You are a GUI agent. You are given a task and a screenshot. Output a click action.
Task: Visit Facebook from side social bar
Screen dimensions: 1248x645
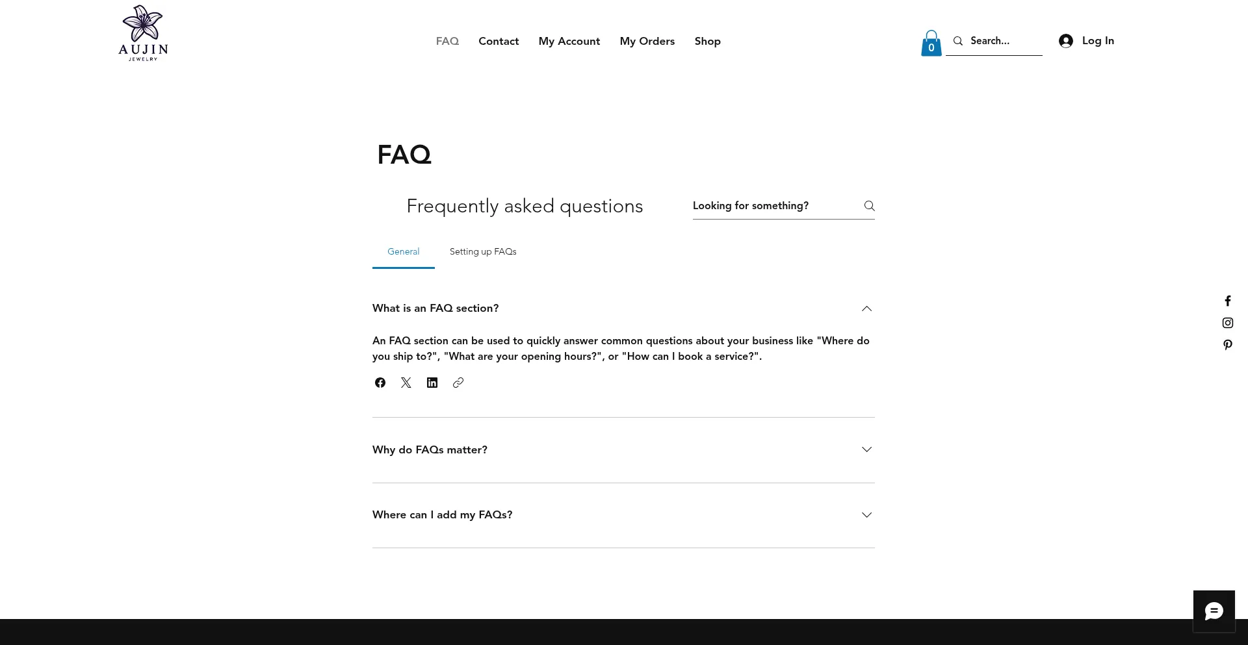(x=1228, y=301)
